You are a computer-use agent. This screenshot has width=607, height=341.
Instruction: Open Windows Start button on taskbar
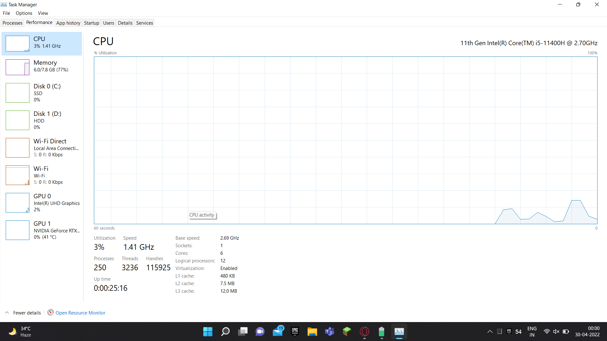(x=208, y=332)
